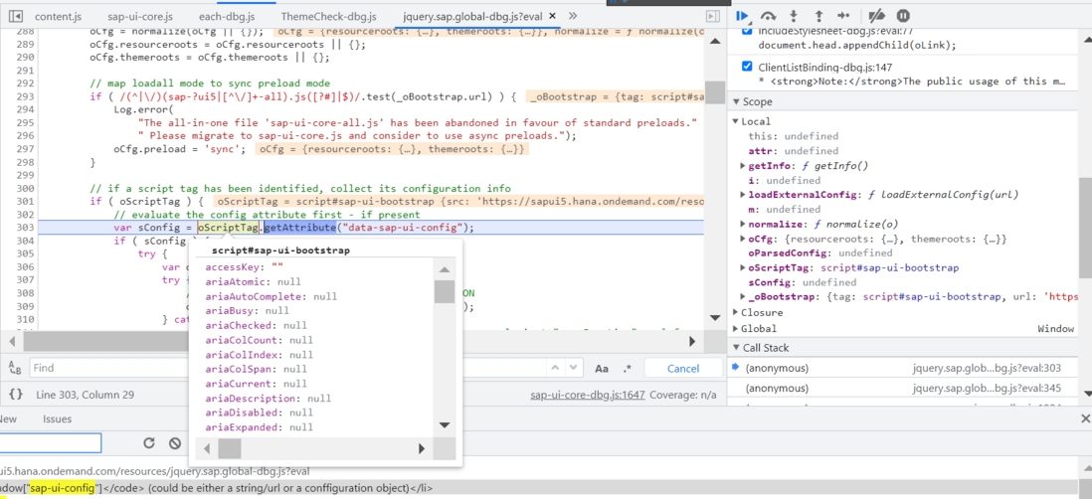Expand the _oBootstrap object
This screenshot has width=1092, height=499.
[x=743, y=297]
